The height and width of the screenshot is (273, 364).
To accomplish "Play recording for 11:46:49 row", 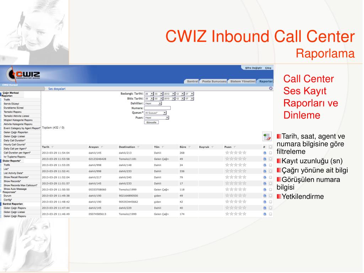I will [x=264, y=214].
